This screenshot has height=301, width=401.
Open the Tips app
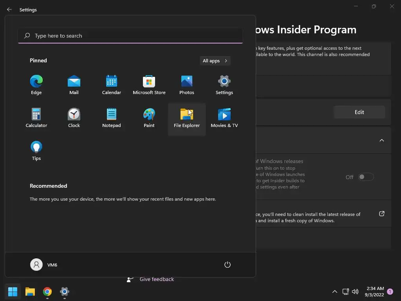36,151
